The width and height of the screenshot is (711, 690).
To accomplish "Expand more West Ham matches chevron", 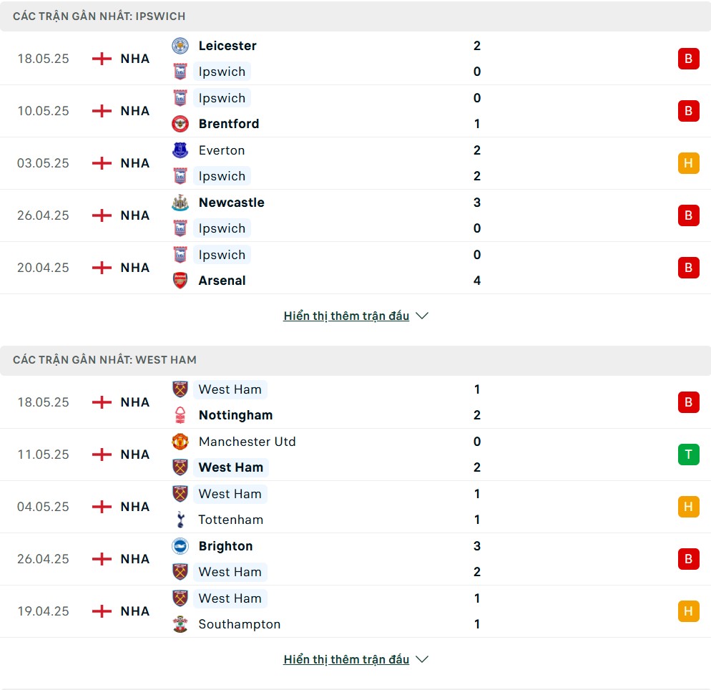I will click(422, 659).
